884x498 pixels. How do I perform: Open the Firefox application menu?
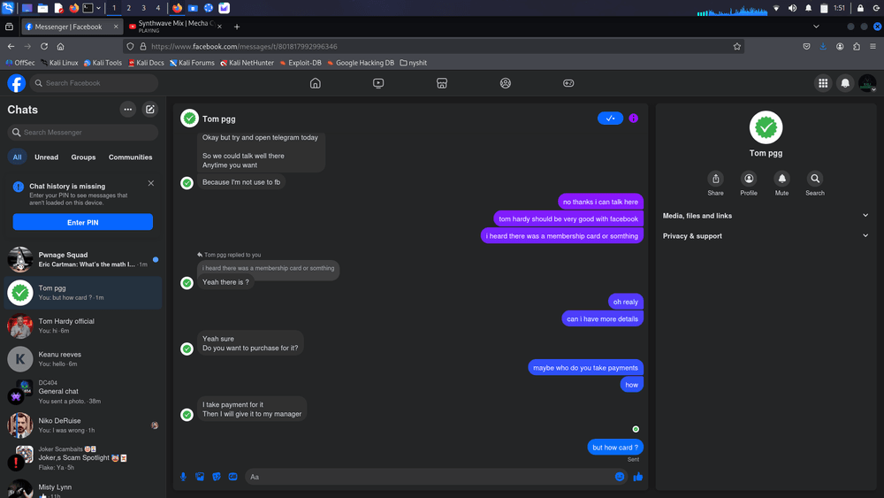pyautogui.click(x=873, y=46)
